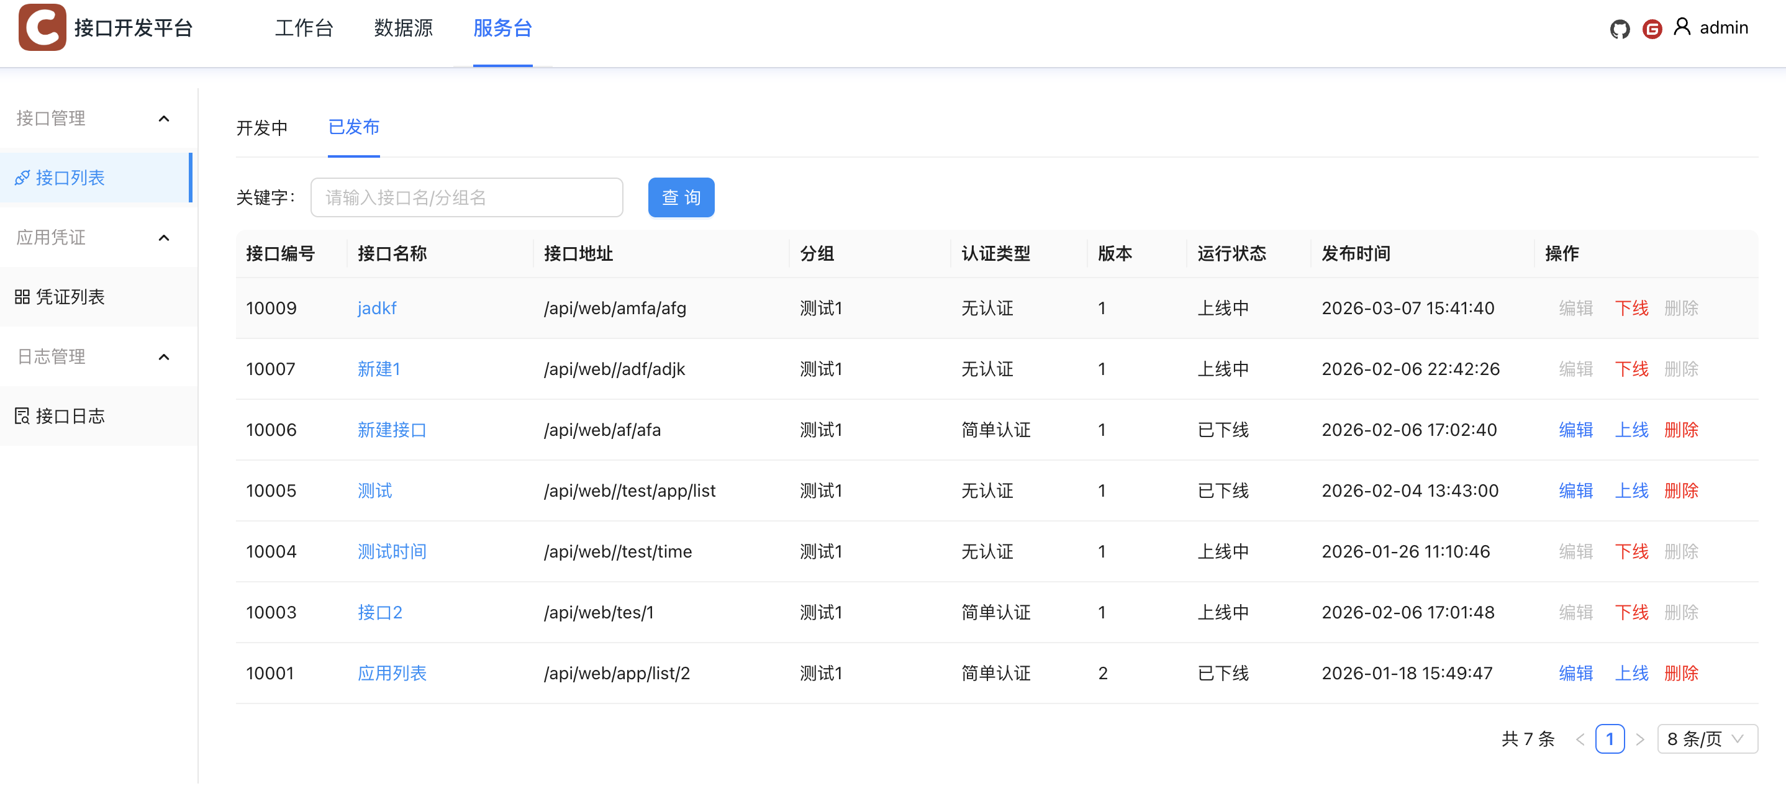Open the 8 条/页 page size dropdown
The height and width of the screenshot is (791, 1786).
click(x=1707, y=739)
